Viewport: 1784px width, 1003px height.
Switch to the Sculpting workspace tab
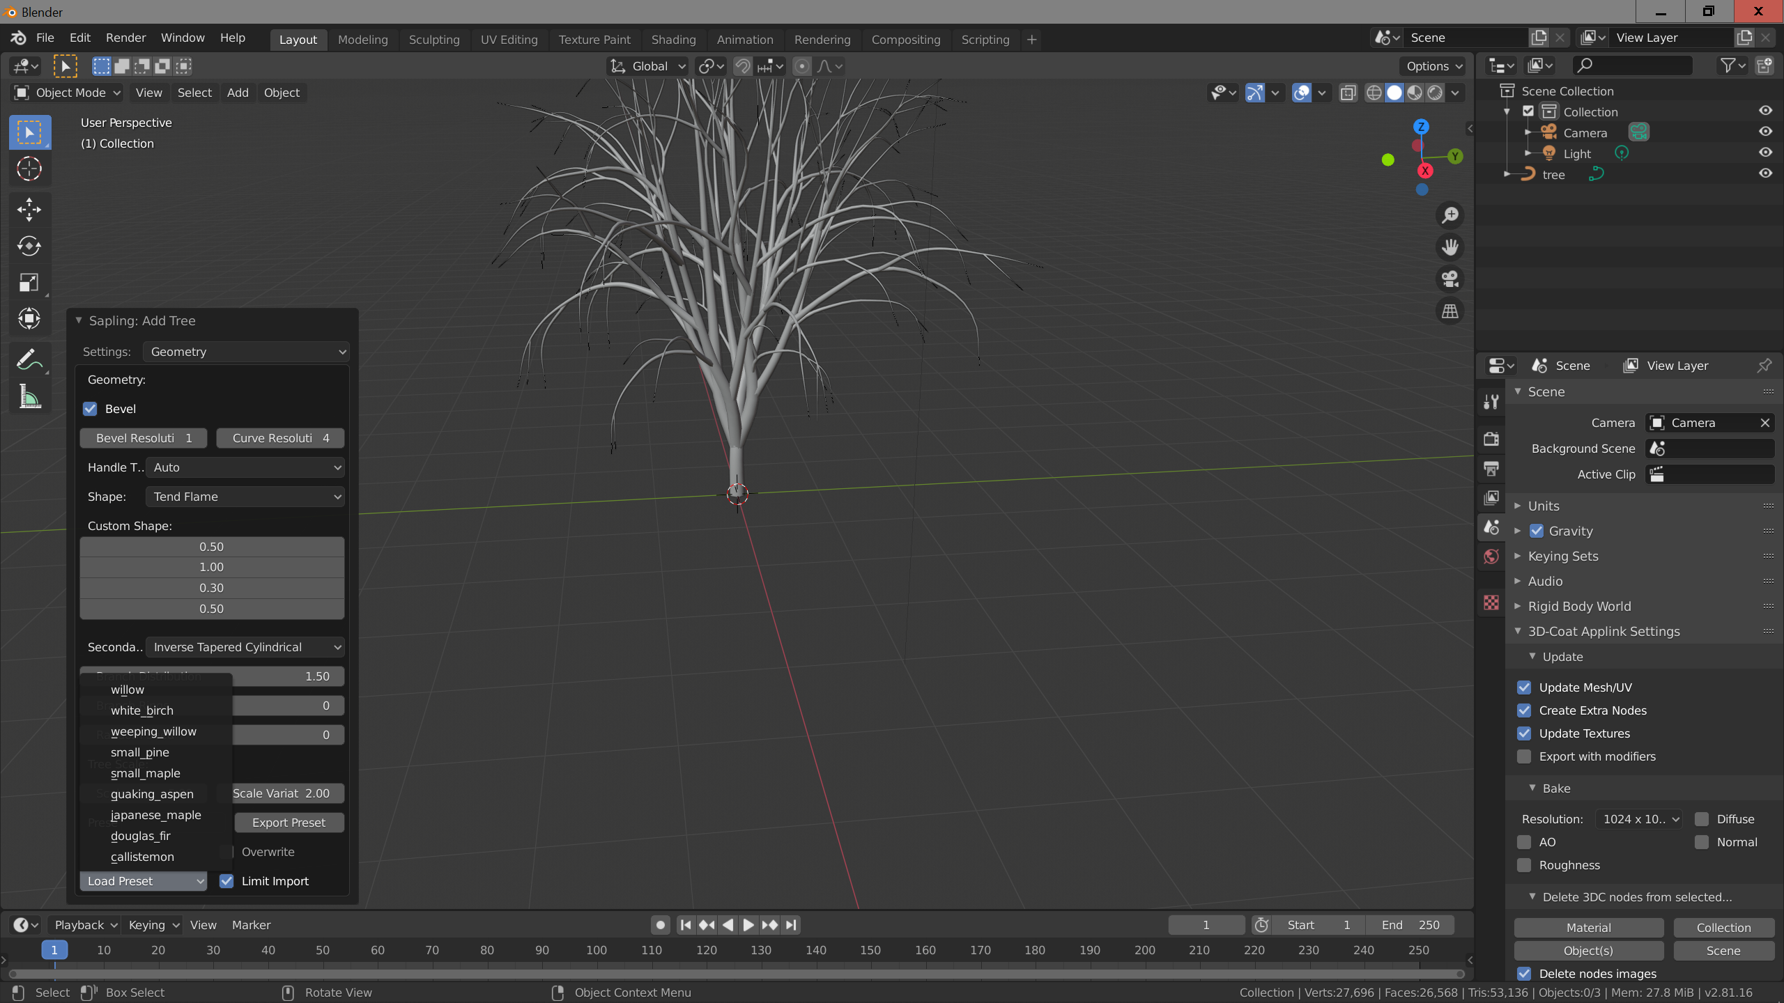click(433, 40)
